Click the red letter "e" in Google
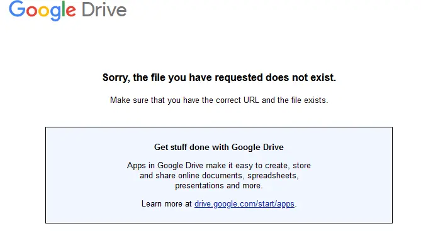The image size is (421, 231). tap(71, 11)
